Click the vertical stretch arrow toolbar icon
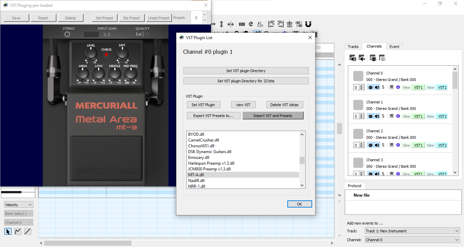 coord(221,24)
